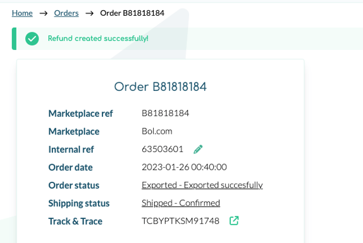Image resolution: width=363 pixels, height=243 pixels.
Task: Click the Order status label
Action: (74, 186)
